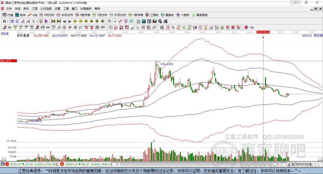Open the T数字表 tool
The height and width of the screenshot is (174, 323).
pyautogui.click(x=136, y=15)
